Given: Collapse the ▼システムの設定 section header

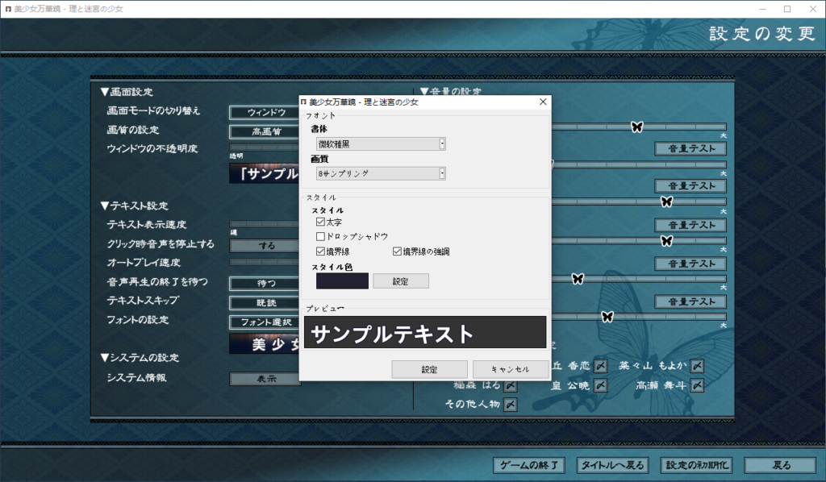Looking at the screenshot, I should pyautogui.click(x=140, y=357).
